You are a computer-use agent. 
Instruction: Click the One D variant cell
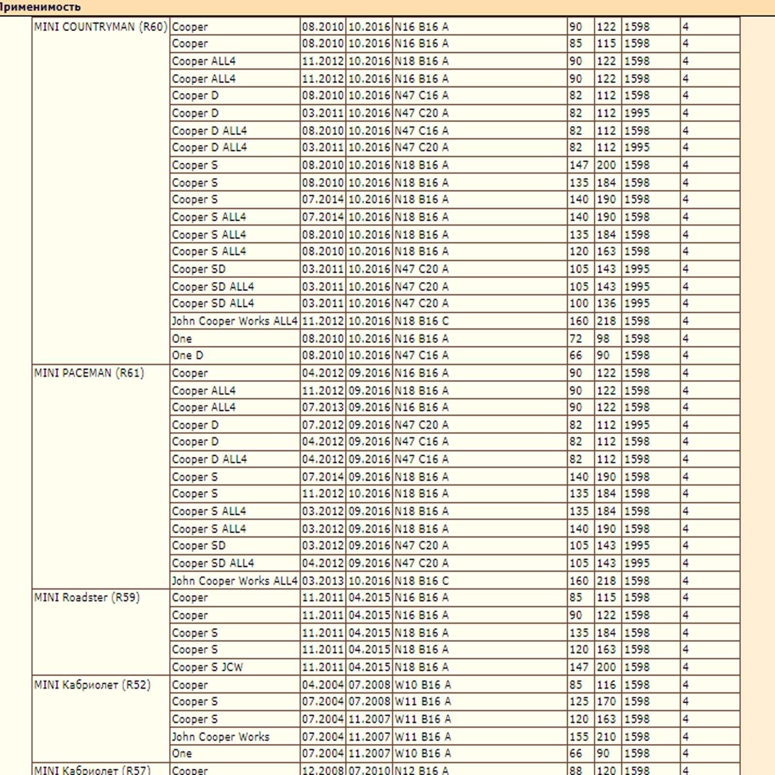pyautogui.click(x=188, y=356)
